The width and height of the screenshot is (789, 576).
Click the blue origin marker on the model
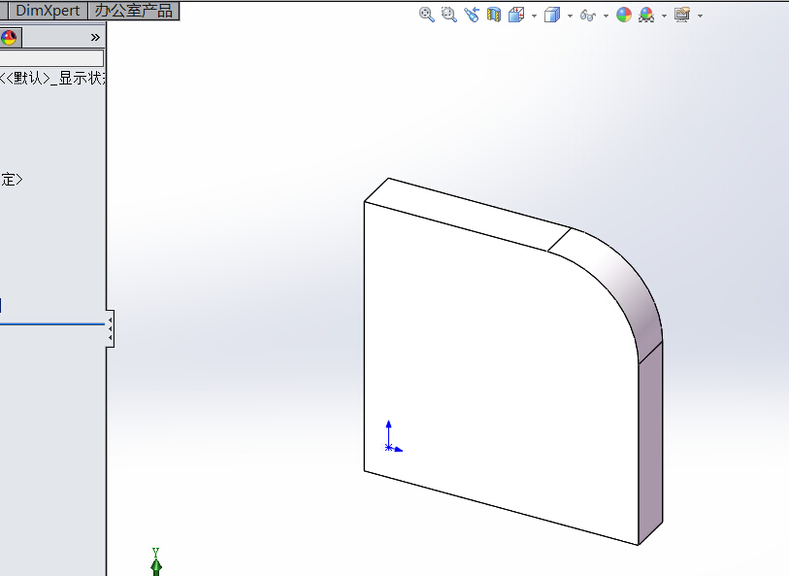click(388, 447)
